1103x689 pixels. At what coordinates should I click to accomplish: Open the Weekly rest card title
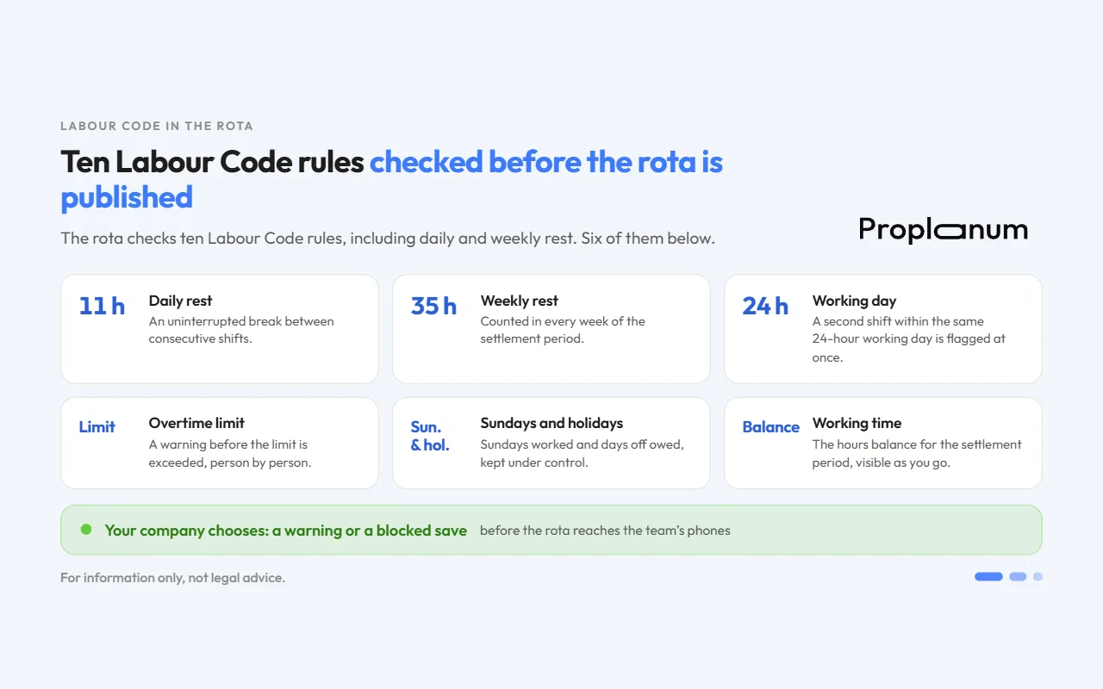click(520, 301)
